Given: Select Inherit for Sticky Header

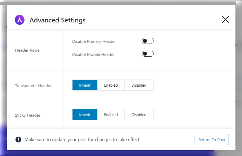Looking at the screenshot, I should [85, 115].
